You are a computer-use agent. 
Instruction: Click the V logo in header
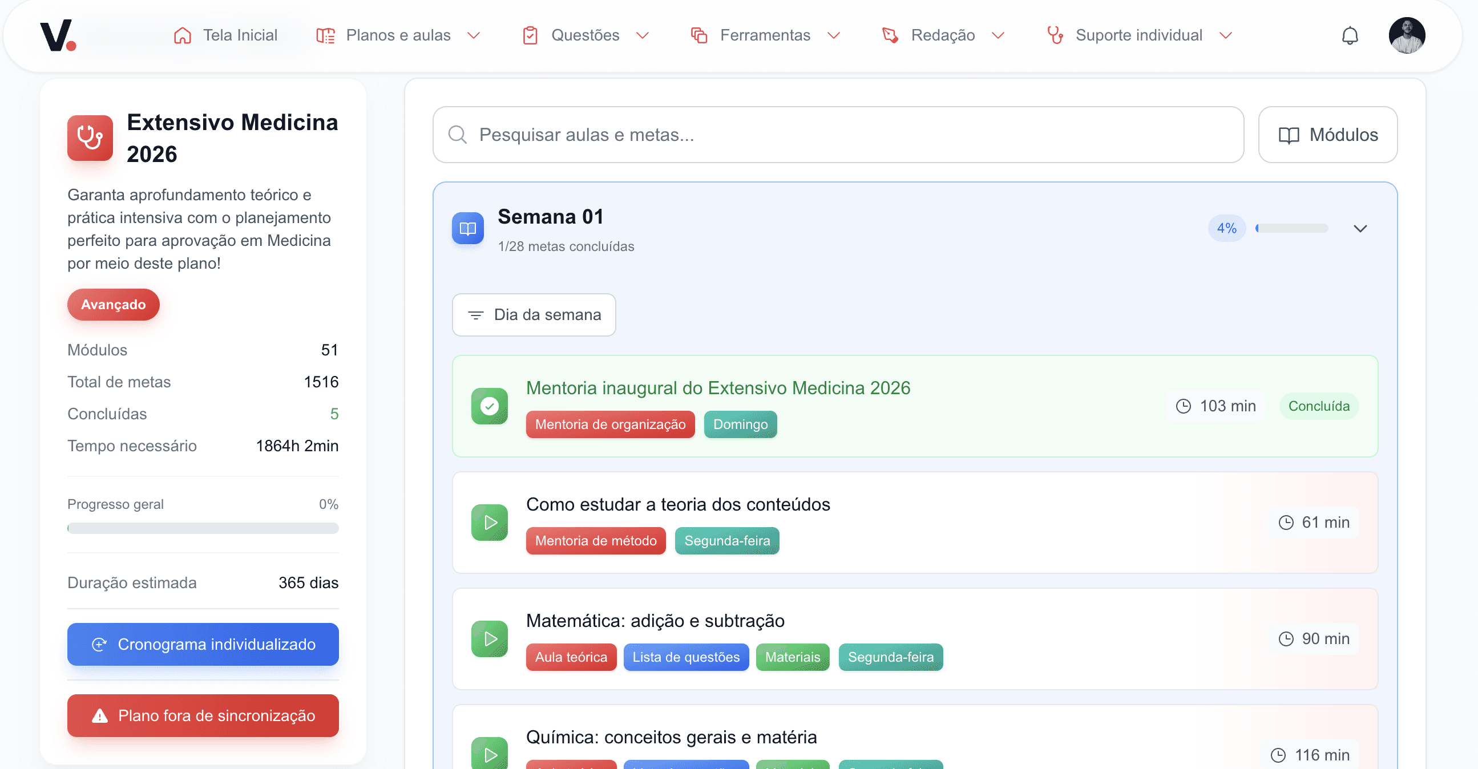58,35
